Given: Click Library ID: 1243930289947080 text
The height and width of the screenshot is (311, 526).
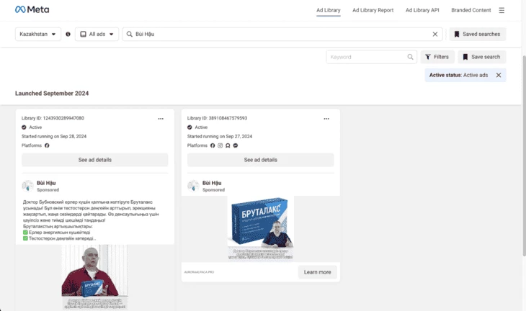Looking at the screenshot, I should 53,118.
